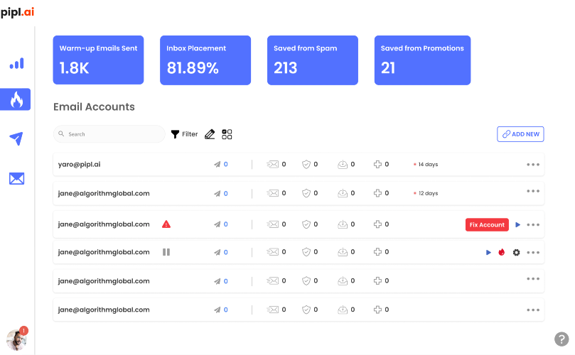This screenshot has width=575, height=355.
Task: Click the edit pencil icon beside Filter
Action: (210, 134)
